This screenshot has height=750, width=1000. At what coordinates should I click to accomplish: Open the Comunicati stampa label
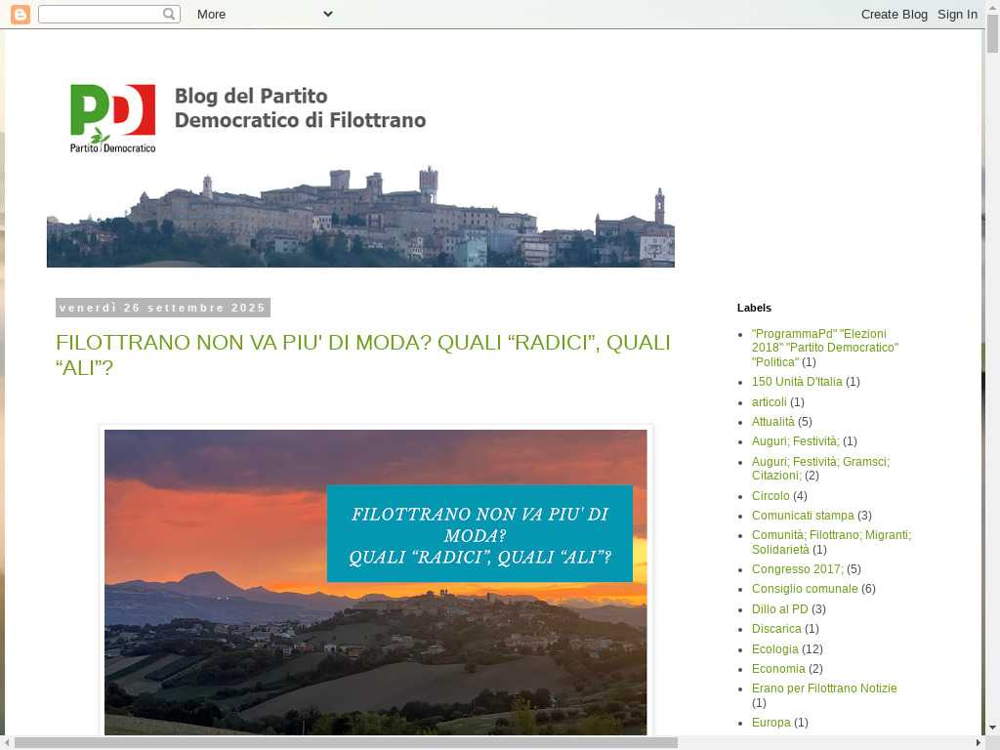803,516
